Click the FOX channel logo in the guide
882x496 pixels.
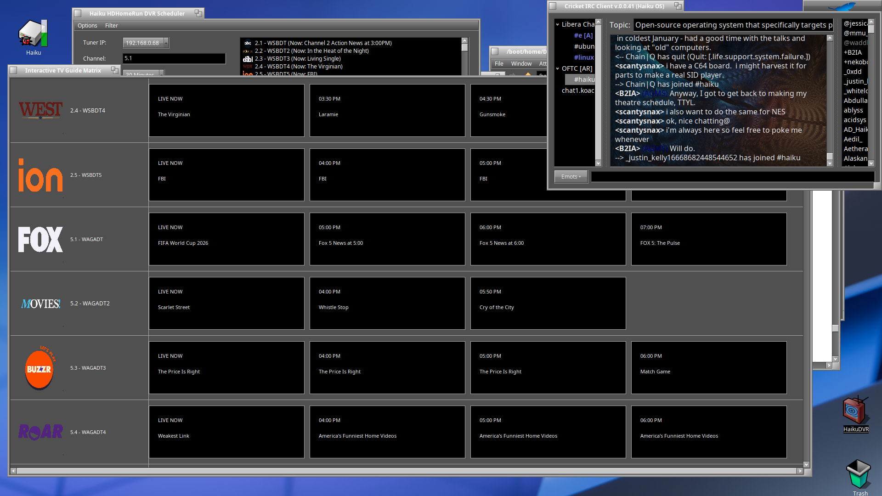[40, 239]
